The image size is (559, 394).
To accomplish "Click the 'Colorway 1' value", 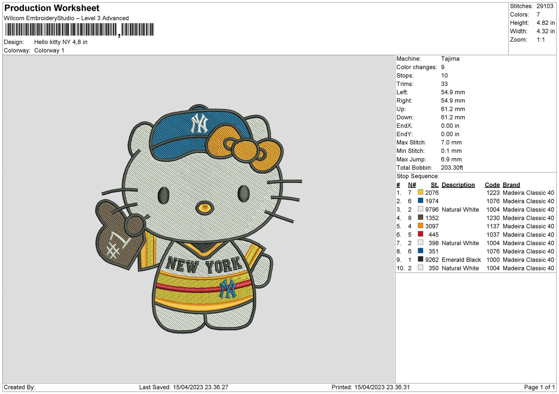I will coord(49,51).
